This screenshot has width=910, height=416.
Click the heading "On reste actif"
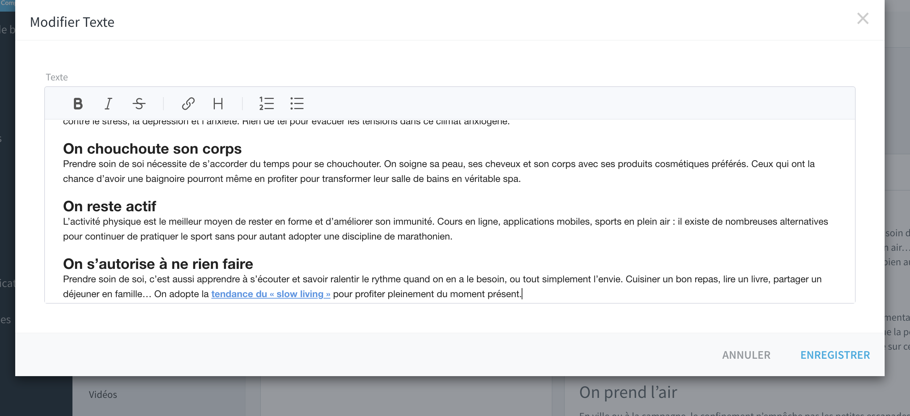(109, 206)
